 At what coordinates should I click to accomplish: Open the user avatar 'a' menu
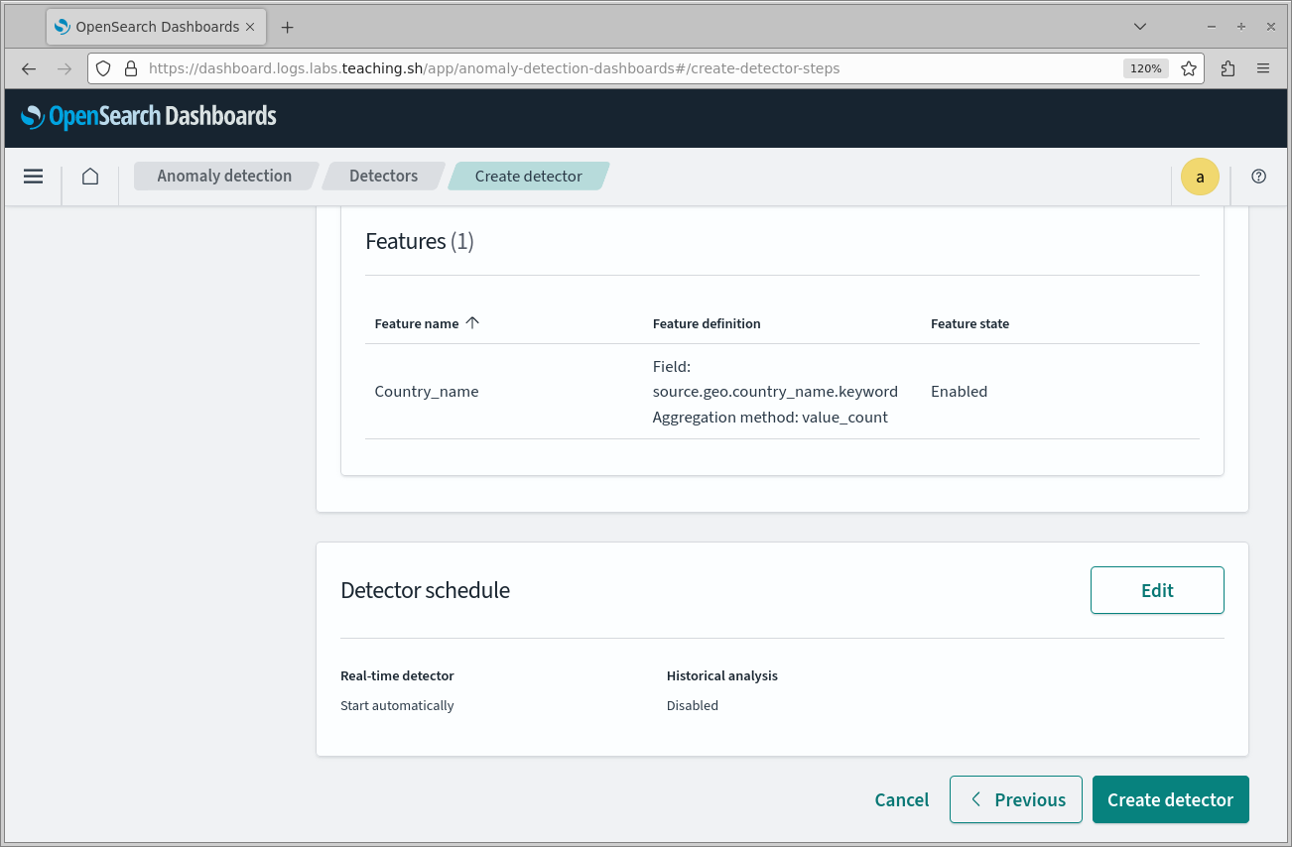pos(1200,177)
